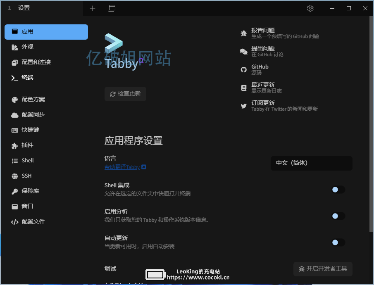Click the Twitter bird icon
Viewport: 374px width, 285px height.
point(243,106)
